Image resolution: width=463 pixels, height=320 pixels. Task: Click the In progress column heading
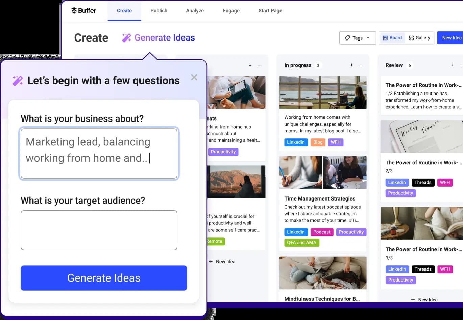298,65
